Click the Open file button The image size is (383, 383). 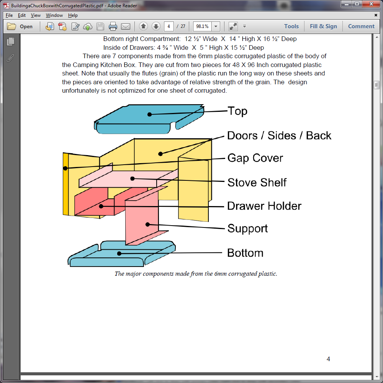(20, 26)
